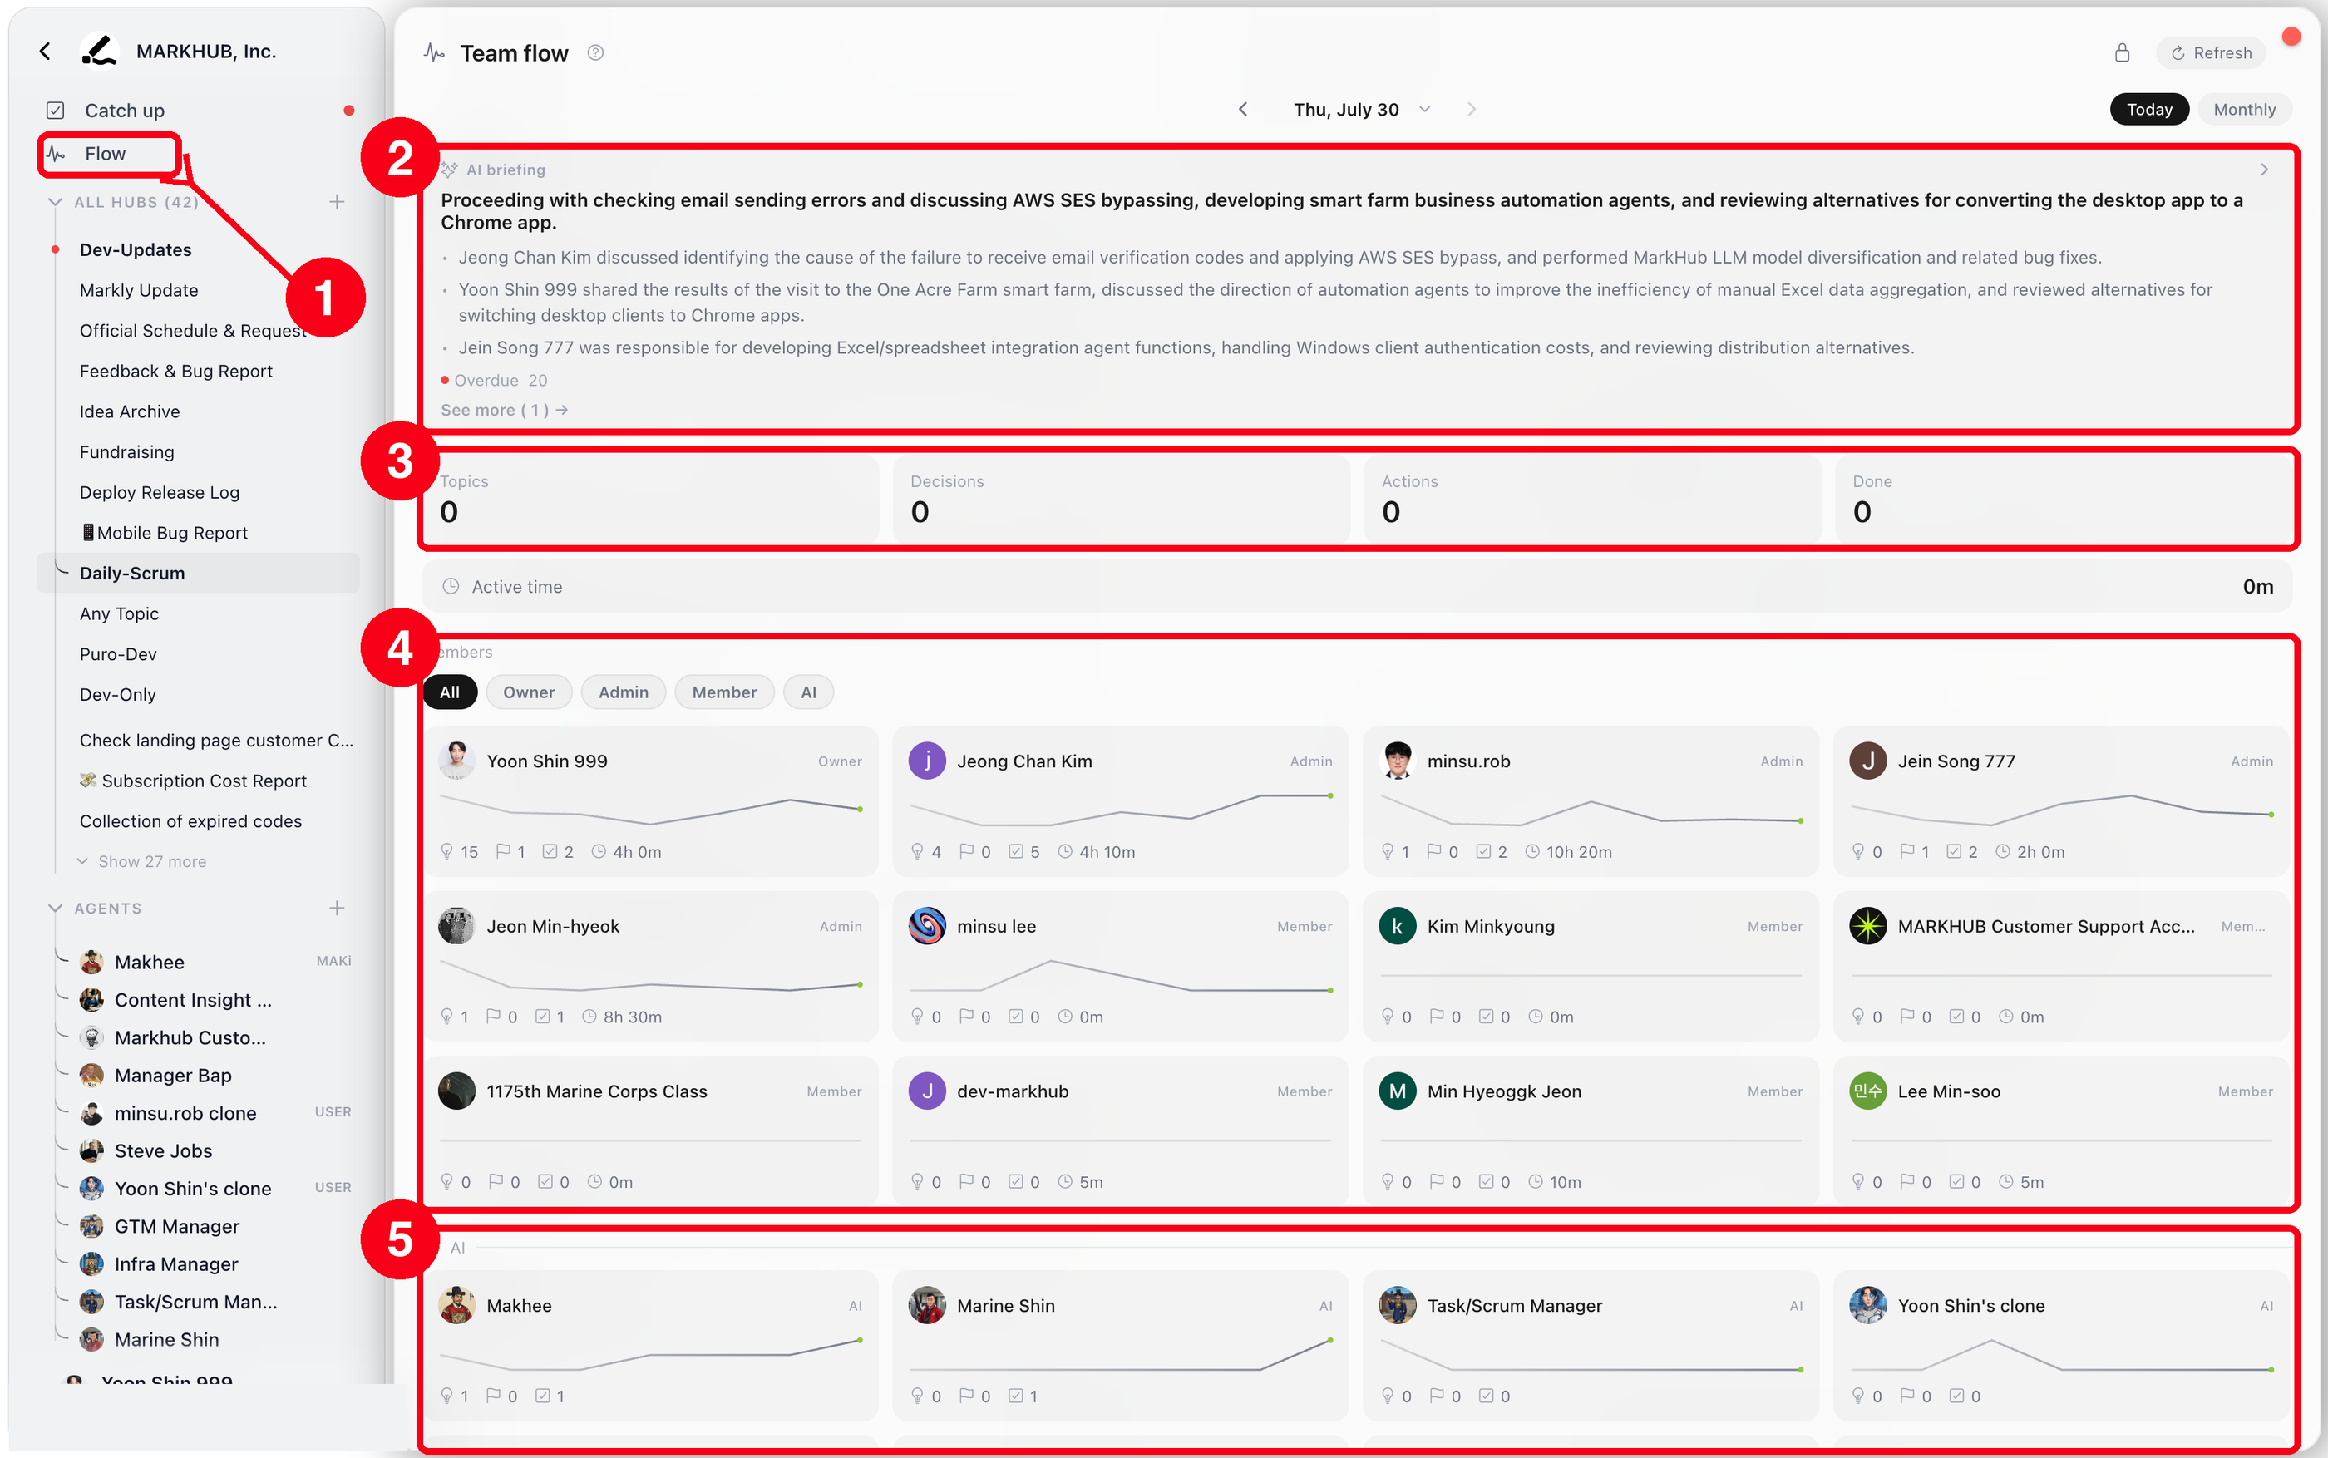The width and height of the screenshot is (2328, 1458).
Task: Open the Deploy Release Log hub
Action: tap(159, 493)
